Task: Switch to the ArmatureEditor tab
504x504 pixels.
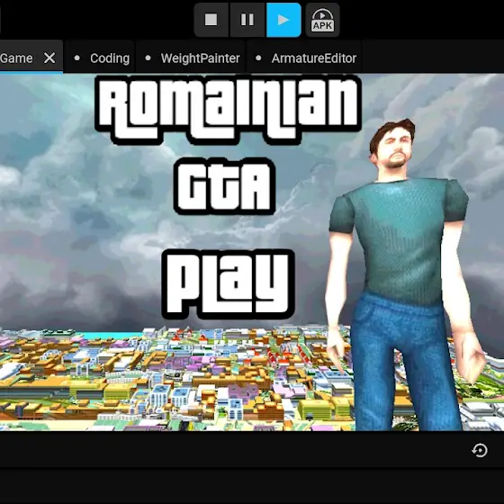Action: 314,58
